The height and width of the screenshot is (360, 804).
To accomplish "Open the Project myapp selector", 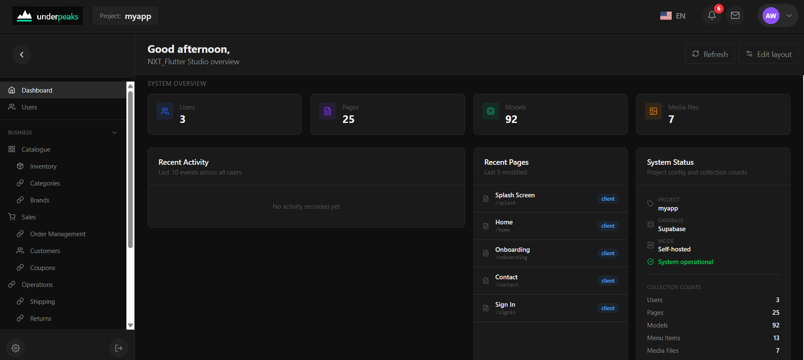I will [x=126, y=16].
